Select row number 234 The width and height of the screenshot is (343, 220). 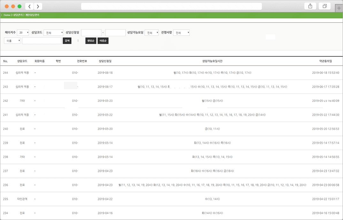click(x=5, y=213)
